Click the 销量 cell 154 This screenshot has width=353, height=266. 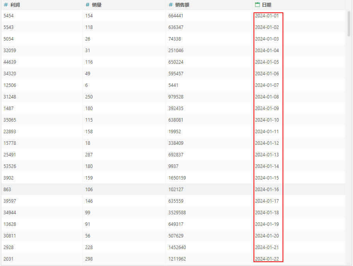pos(89,16)
